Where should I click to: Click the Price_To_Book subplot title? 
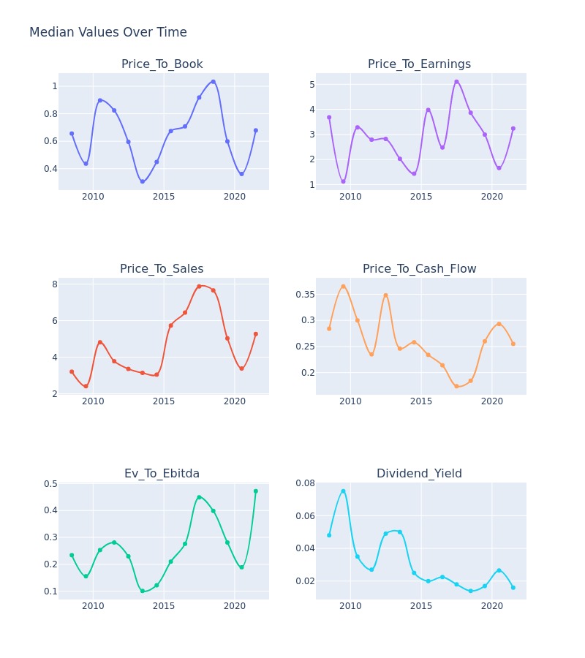[x=162, y=64]
